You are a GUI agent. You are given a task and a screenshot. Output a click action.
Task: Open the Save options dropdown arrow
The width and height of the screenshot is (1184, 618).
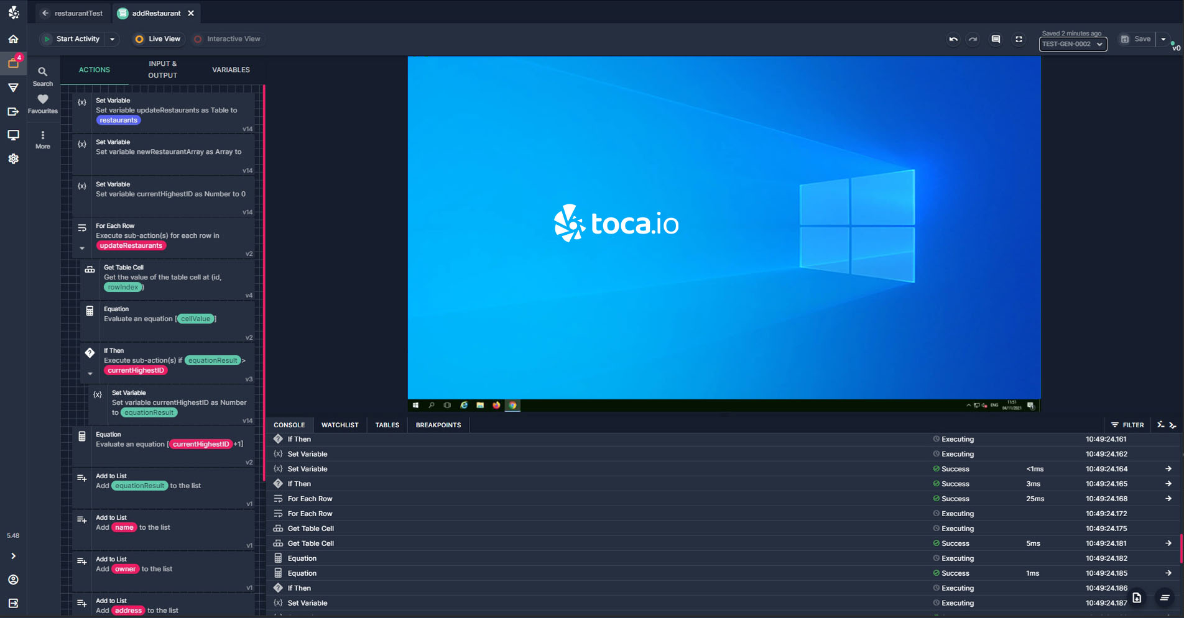[1163, 39]
